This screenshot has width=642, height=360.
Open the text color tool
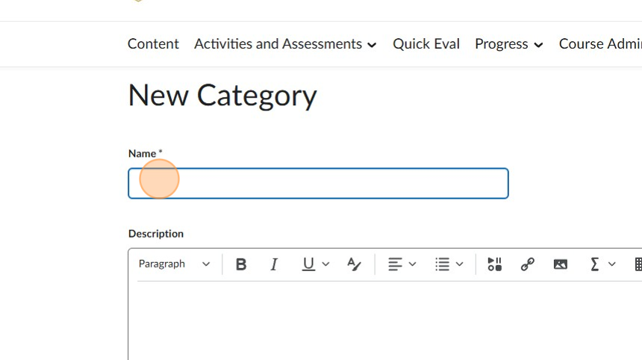click(354, 264)
